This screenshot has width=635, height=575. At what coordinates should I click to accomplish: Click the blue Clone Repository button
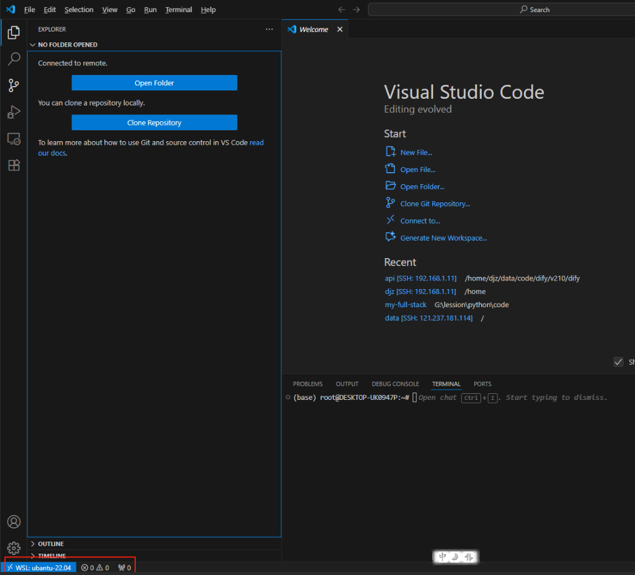155,122
